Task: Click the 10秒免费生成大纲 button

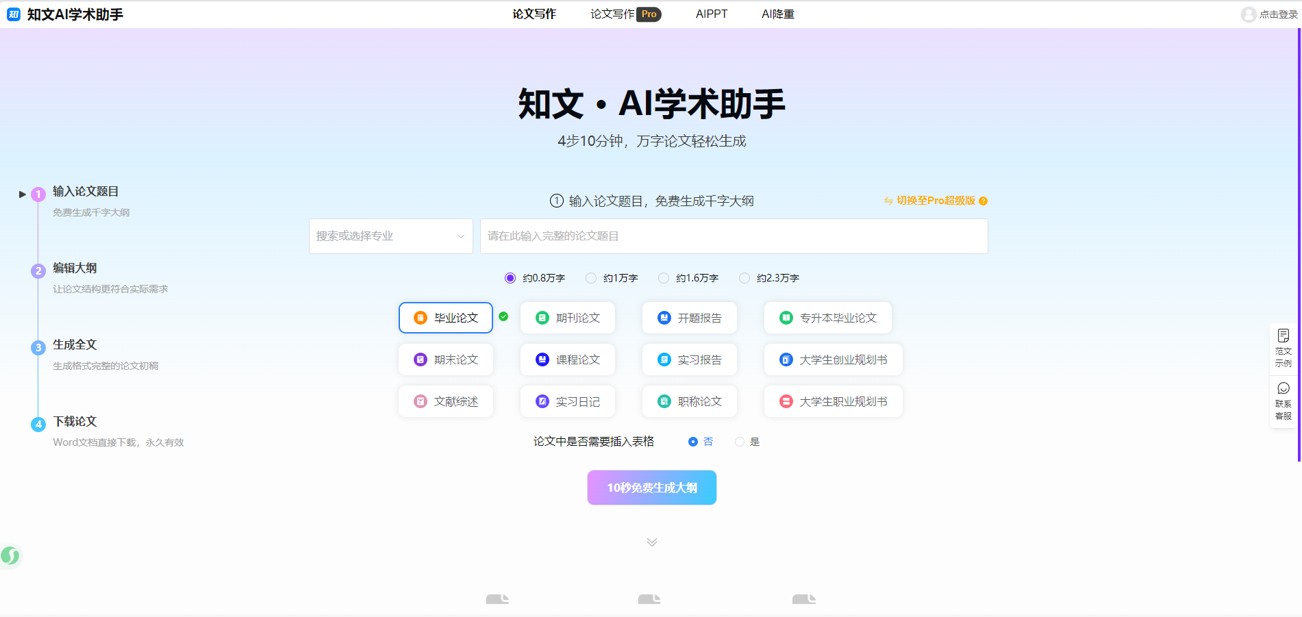Action: point(651,488)
